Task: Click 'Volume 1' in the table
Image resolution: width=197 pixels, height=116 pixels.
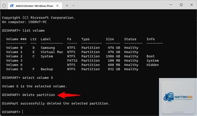Action: 14,52
